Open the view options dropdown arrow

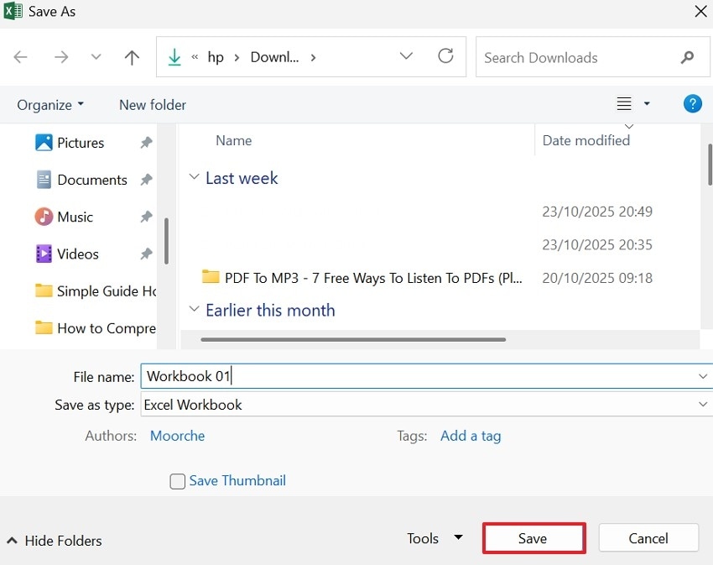647,104
